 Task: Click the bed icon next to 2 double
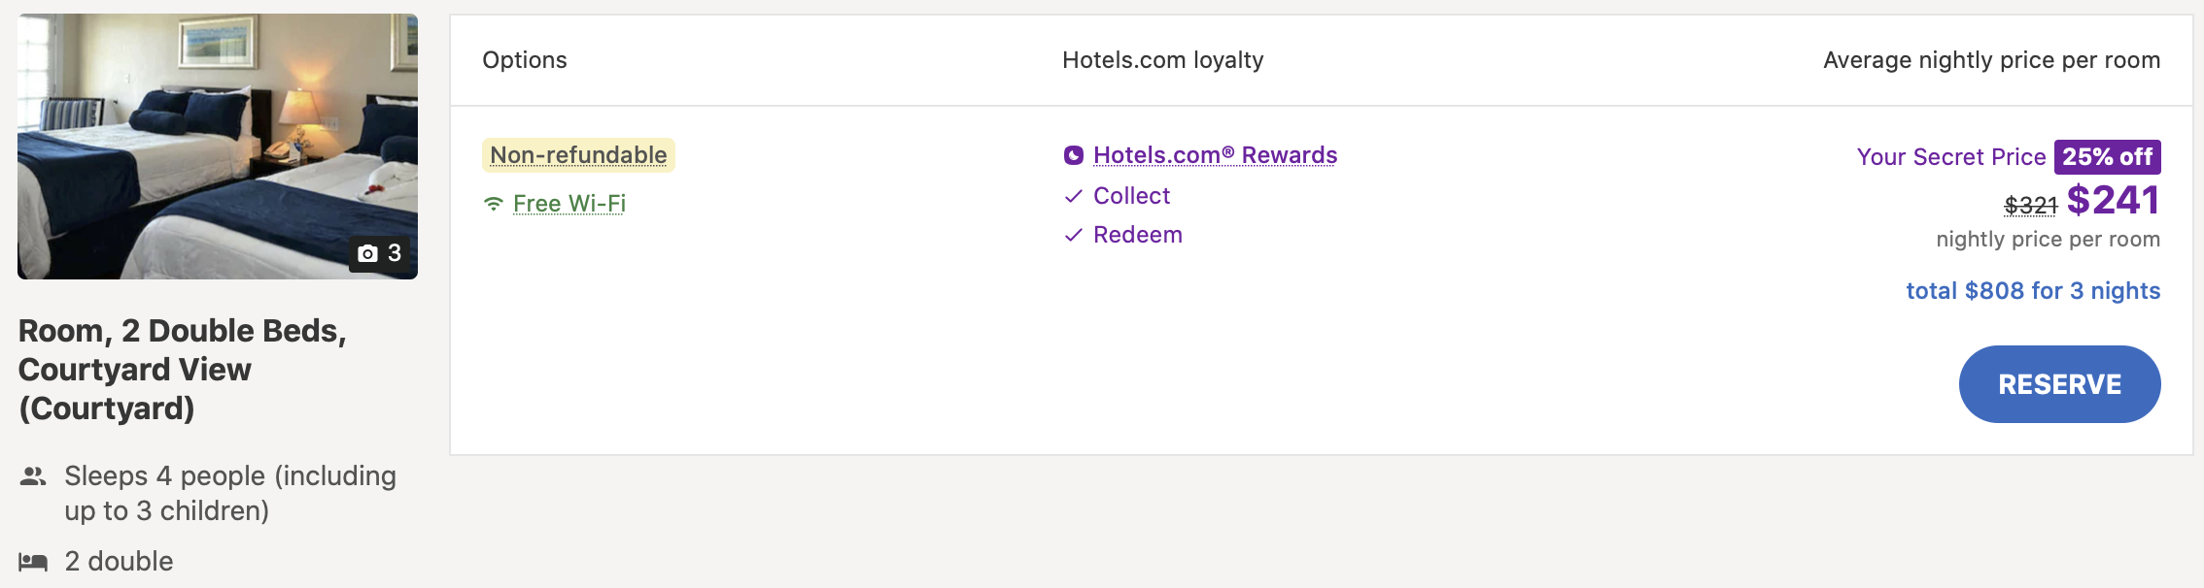pyautogui.click(x=33, y=562)
